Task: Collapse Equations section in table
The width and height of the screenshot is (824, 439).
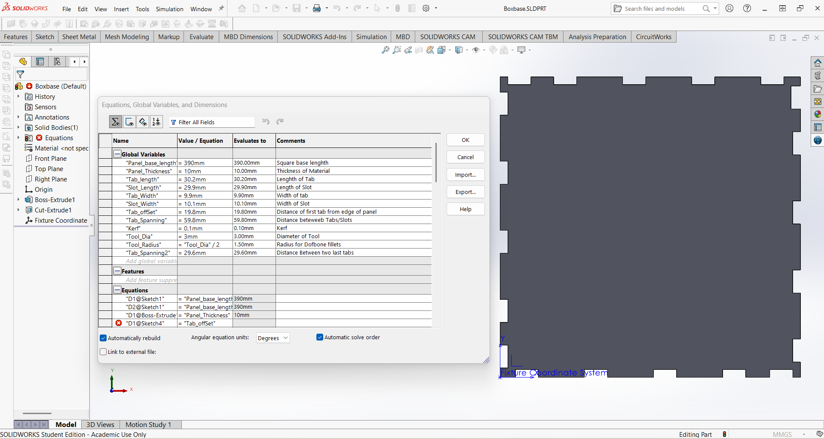Action: click(117, 290)
